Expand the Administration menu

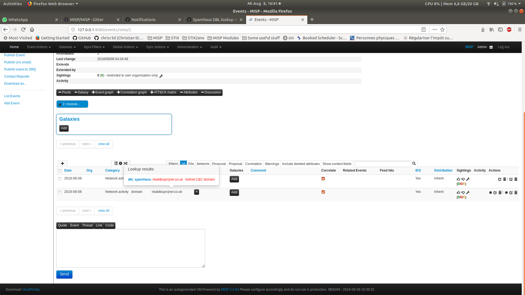(x=189, y=47)
